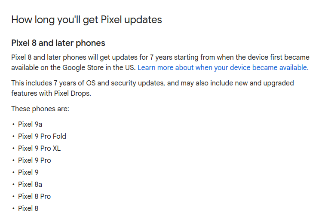Click the bullet point beside Pixel 9 Pro XL
This screenshot has height=216, width=325.
click(13, 148)
